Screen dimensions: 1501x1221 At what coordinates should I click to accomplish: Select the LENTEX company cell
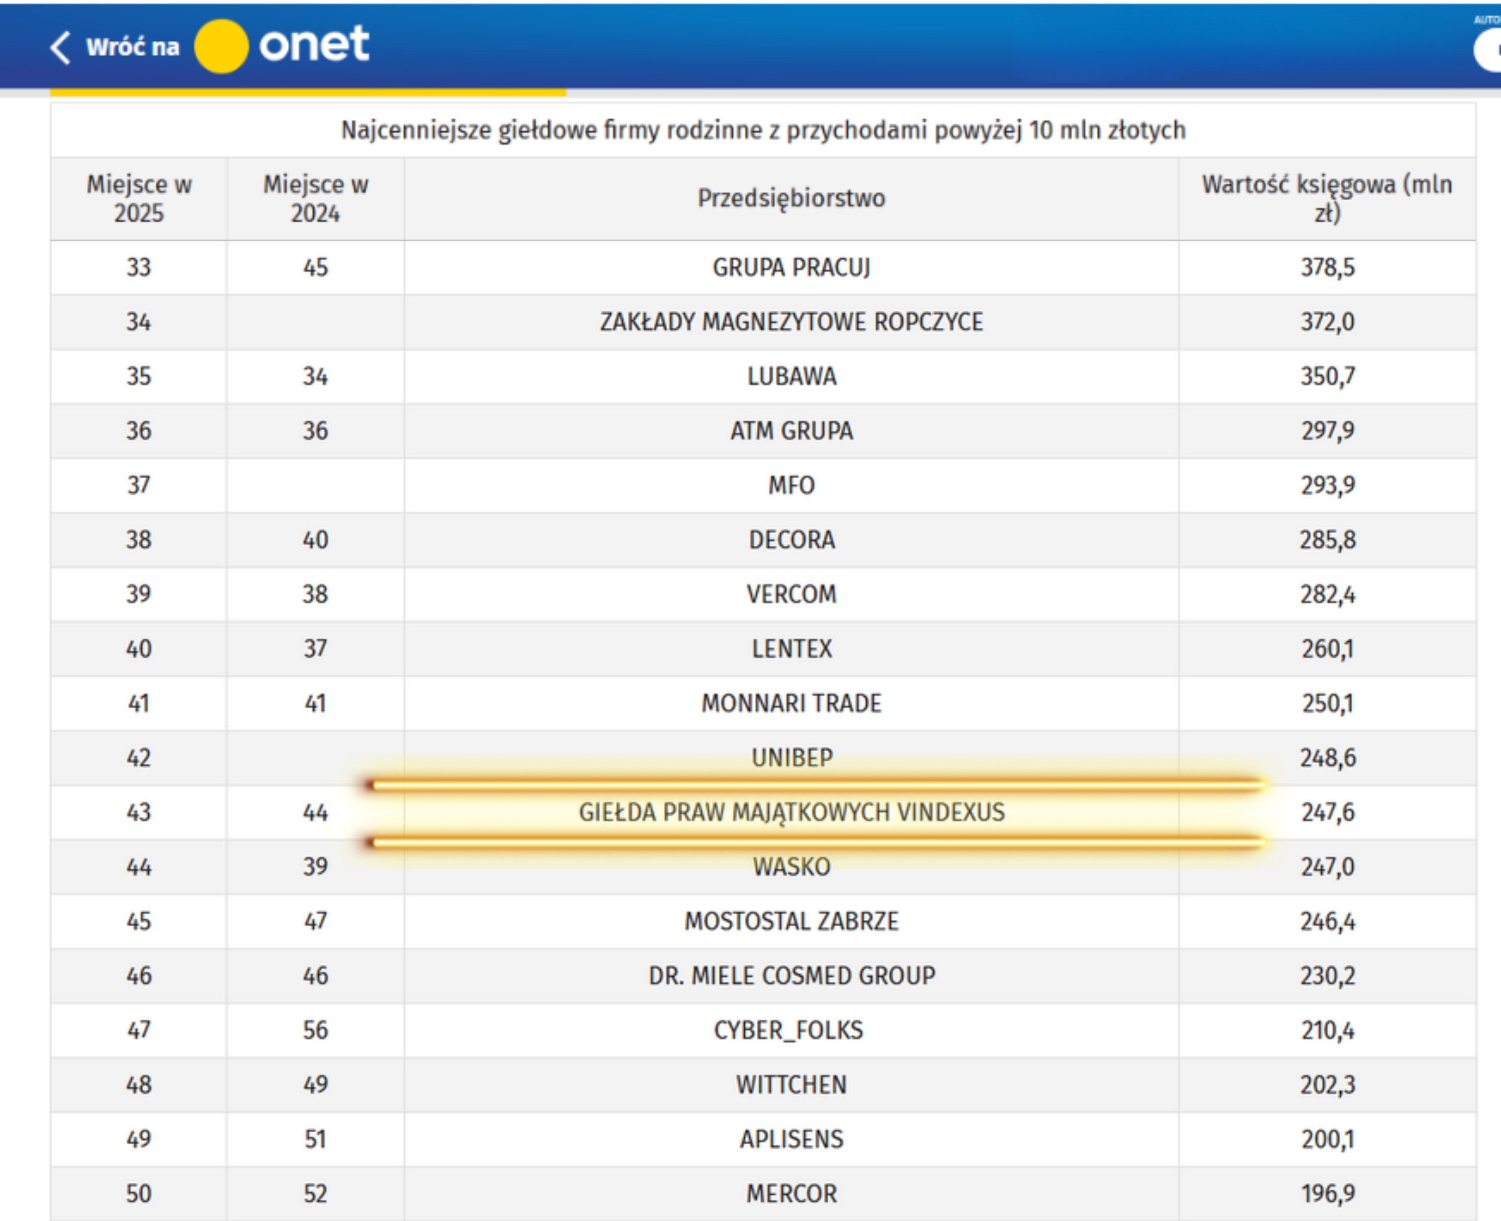pos(791,649)
